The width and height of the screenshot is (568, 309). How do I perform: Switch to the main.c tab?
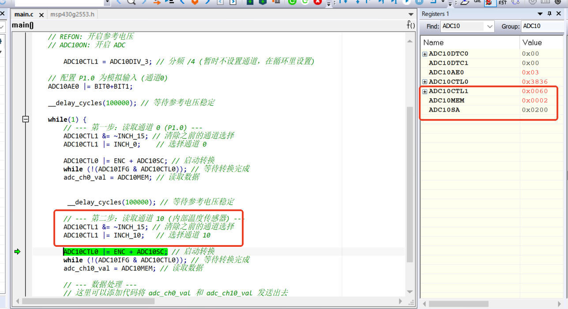coord(24,15)
